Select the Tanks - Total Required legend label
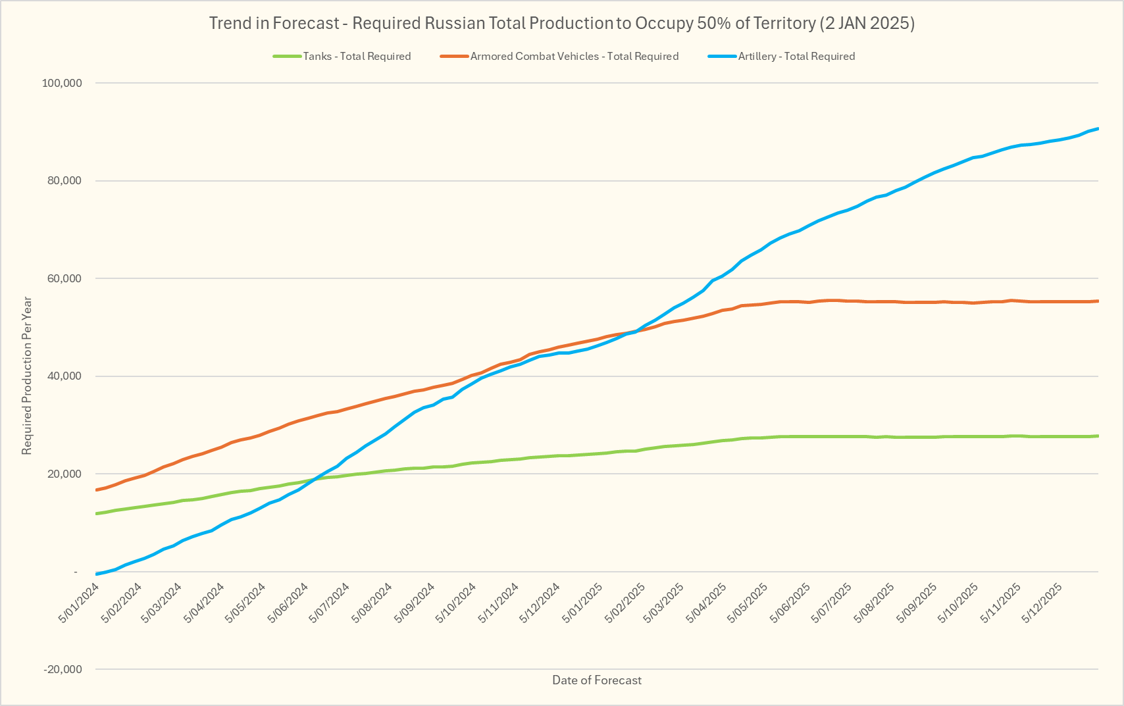Image resolution: width=1124 pixels, height=706 pixels. [x=357, y=57]
